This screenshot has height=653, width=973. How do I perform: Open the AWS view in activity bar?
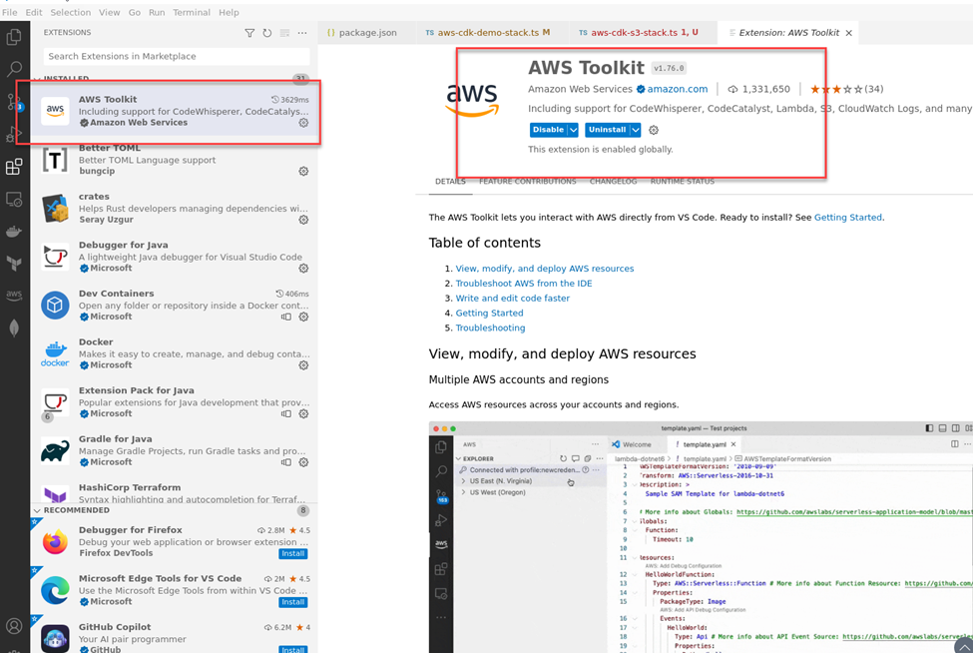tap(14, 296)
